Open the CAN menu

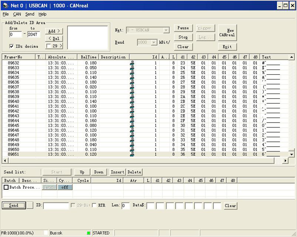(17, 14)
